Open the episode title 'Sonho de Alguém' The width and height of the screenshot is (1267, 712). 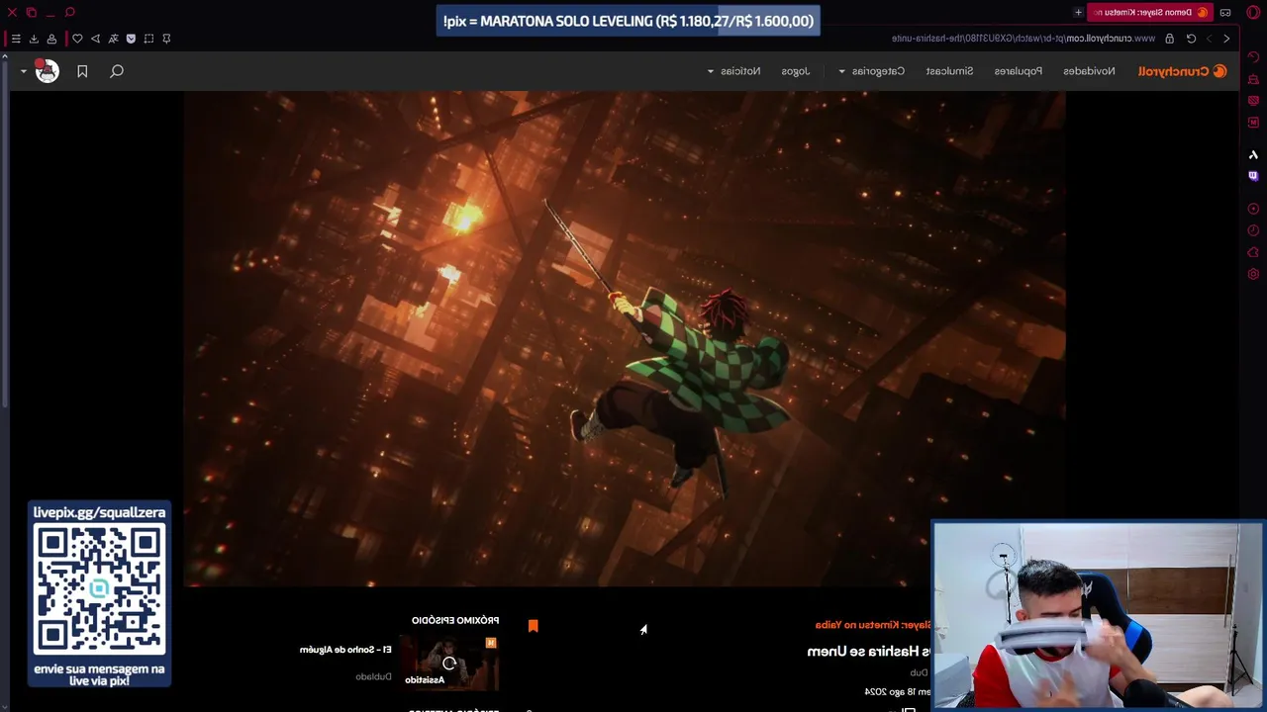click(x=345, y=650)
